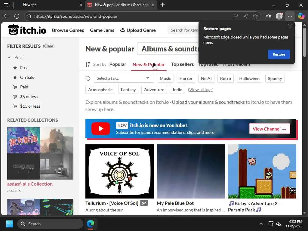308x231 pixels.
Task: Reload the page with refresh icon
Action: tap(17, 16)
